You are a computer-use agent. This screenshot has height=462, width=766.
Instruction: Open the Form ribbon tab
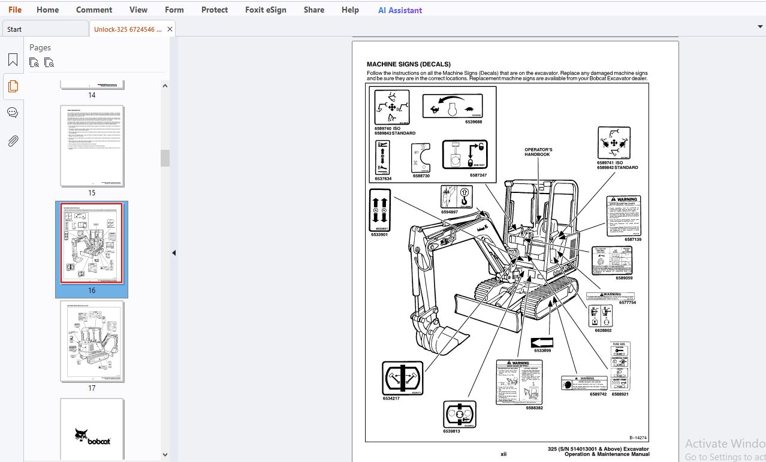click(174, 10)
